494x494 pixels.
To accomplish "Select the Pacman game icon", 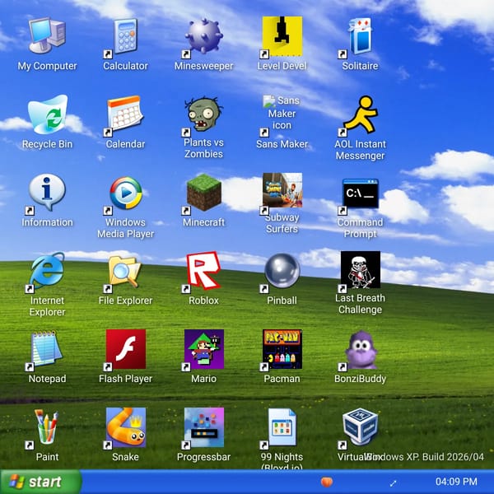I will coord(282,349).
